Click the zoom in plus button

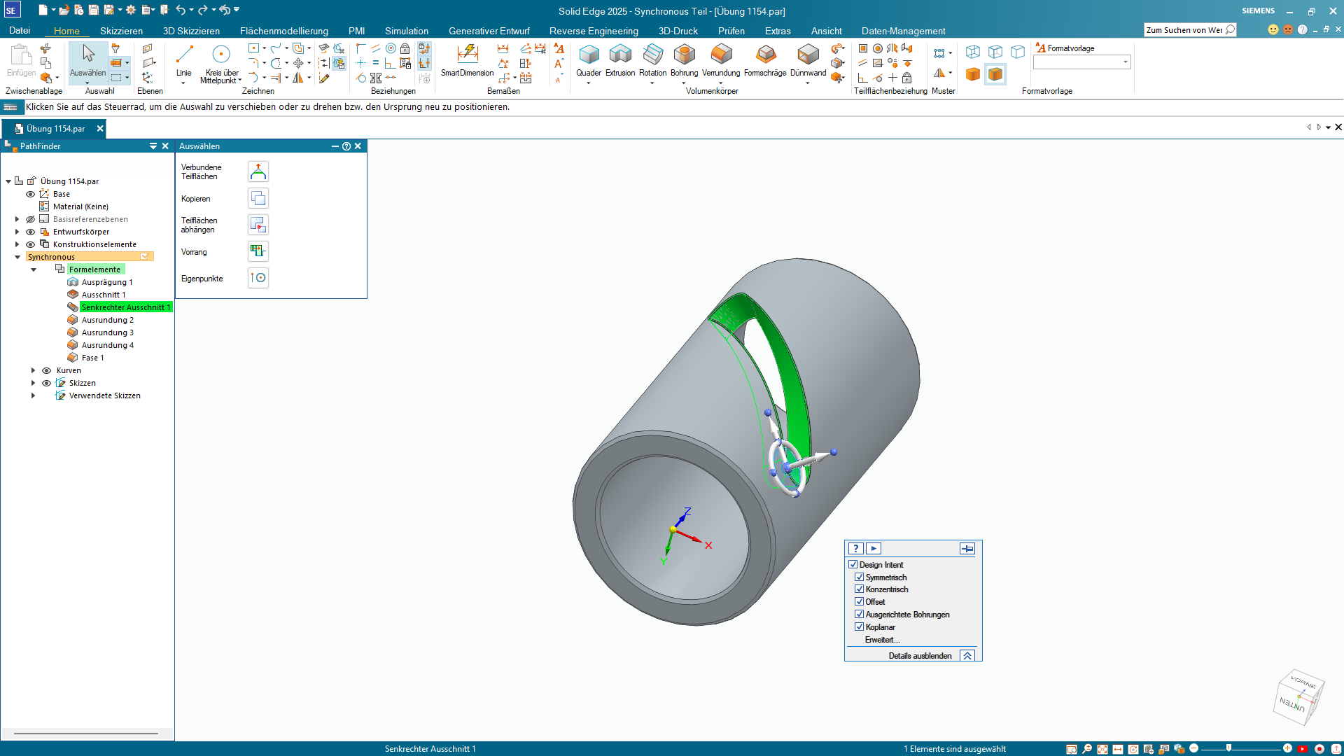[1287, 748]
